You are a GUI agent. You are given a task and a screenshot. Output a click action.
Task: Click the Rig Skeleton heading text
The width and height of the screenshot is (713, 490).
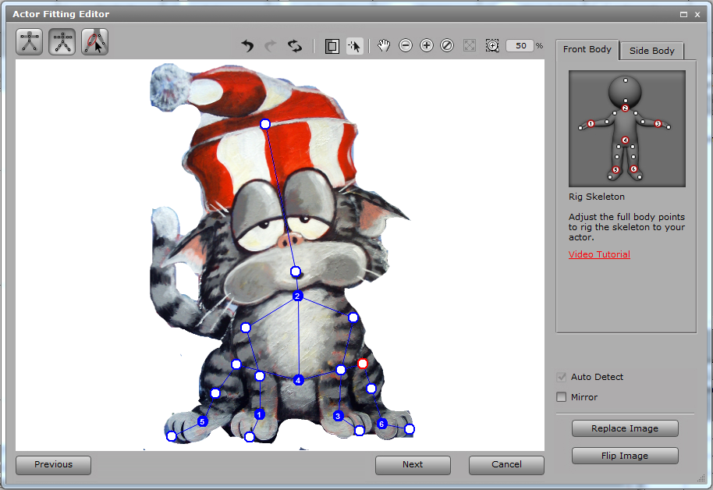[x=597, y=197]
